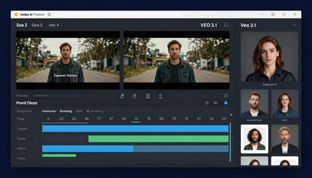
Task: Click the skip-to-end icon in Porrd Diees row
Action: coord(215,103)
